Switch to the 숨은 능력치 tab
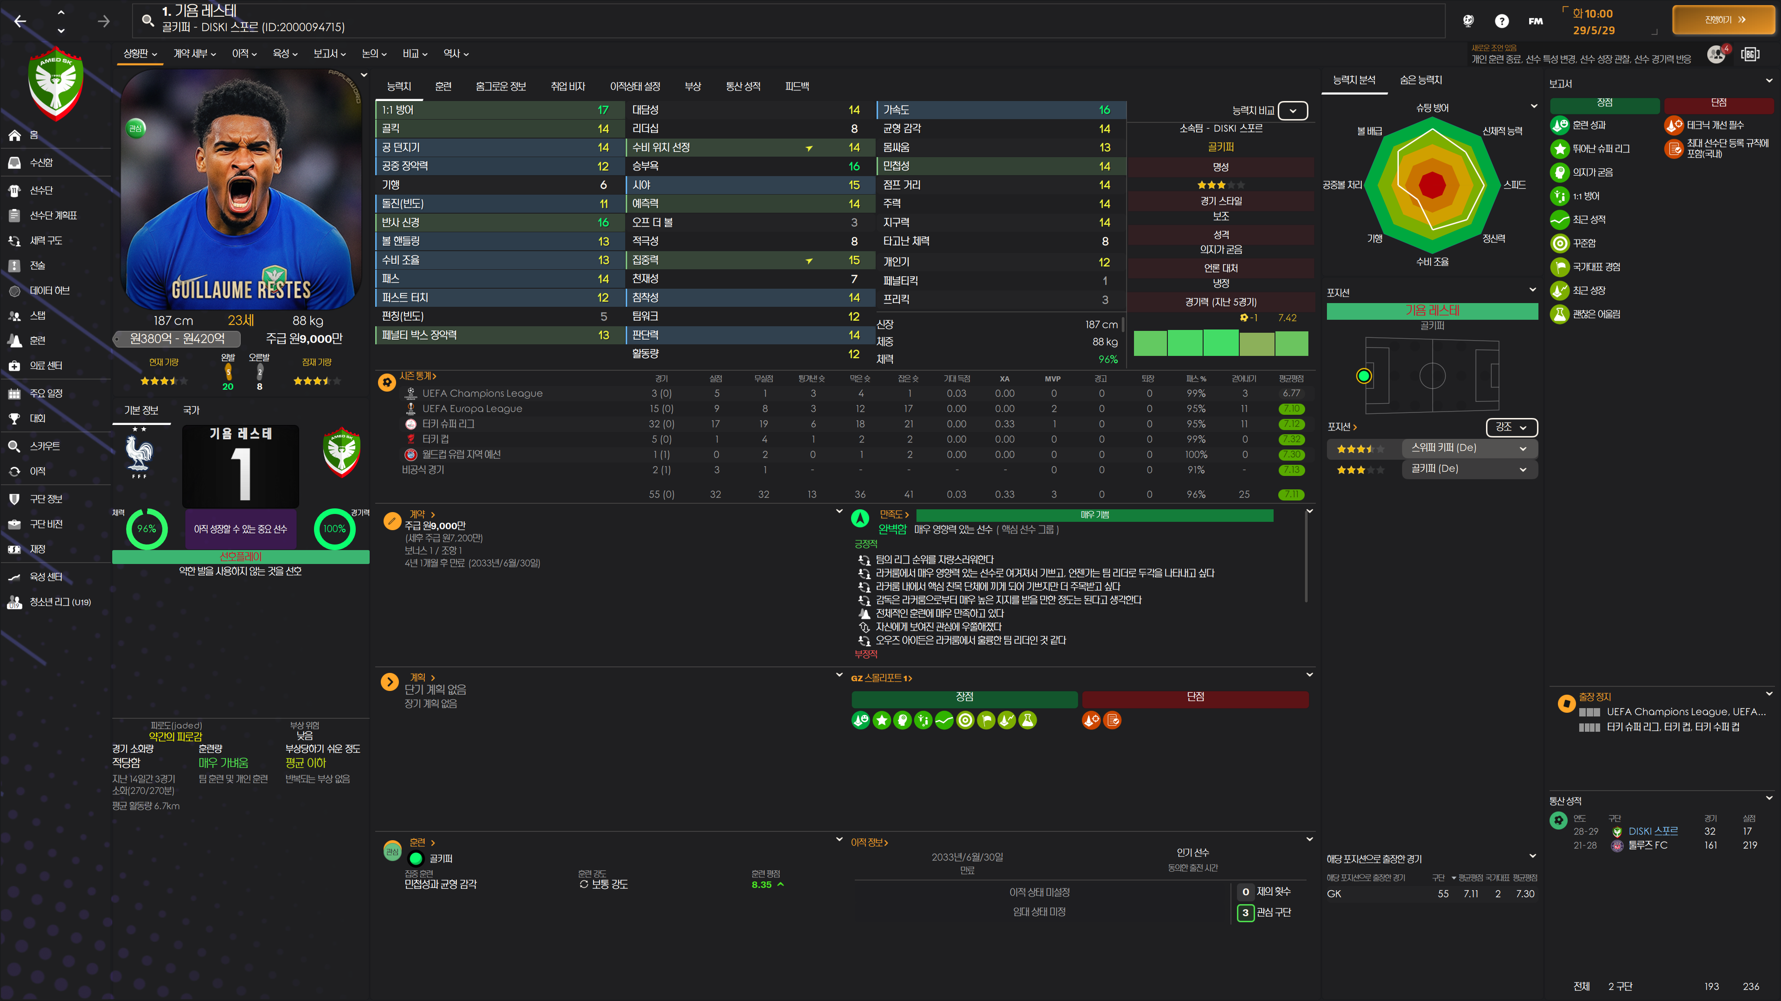 pos(1420,80)
